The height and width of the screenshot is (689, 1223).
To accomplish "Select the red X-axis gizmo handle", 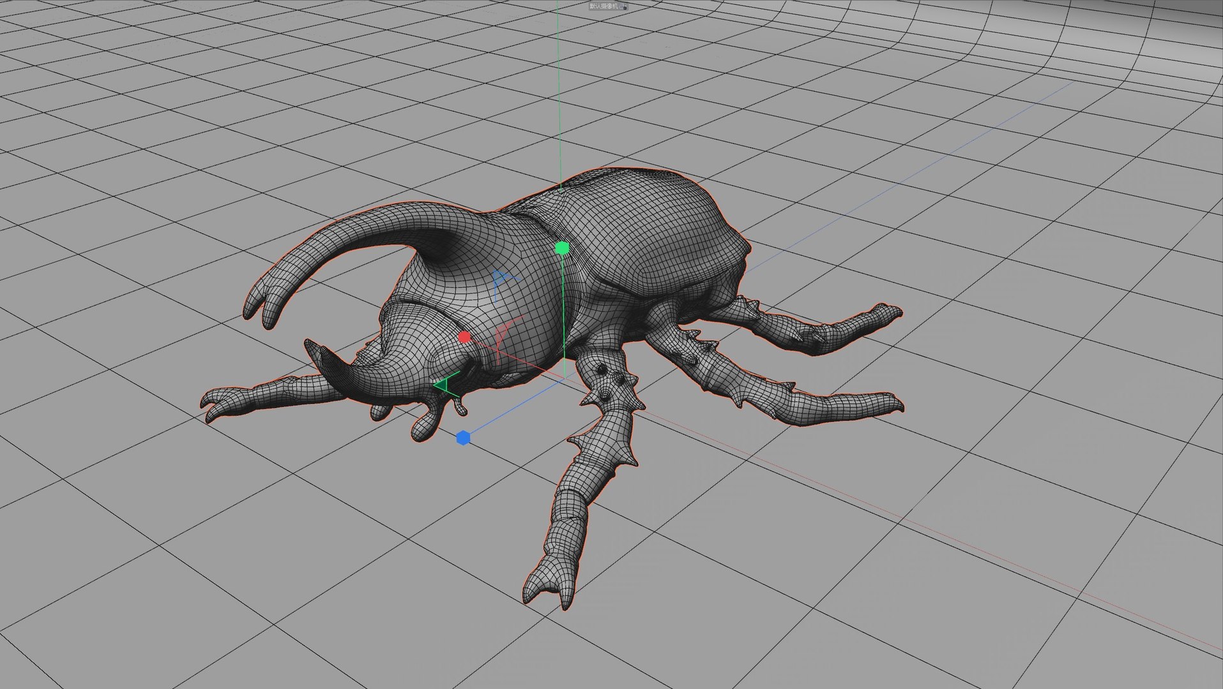I will point(465,337).
